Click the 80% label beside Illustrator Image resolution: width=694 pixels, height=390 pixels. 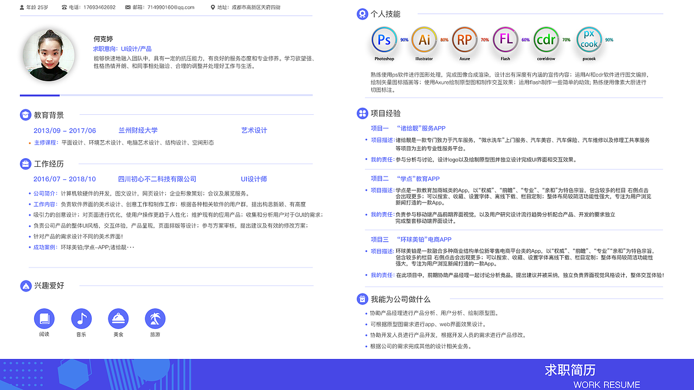[445, 40]
